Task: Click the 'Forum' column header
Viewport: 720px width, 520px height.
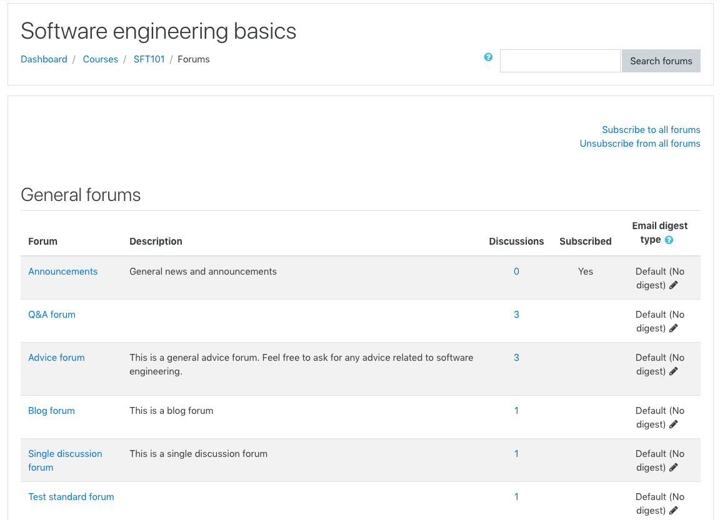Action: [x=42, y=241]
